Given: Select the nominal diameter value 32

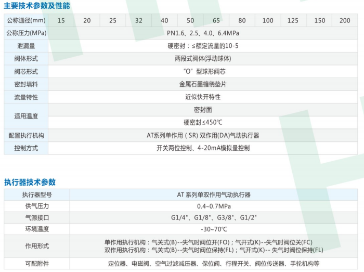Looking at the screenshot, I should (x=139, y=21).
